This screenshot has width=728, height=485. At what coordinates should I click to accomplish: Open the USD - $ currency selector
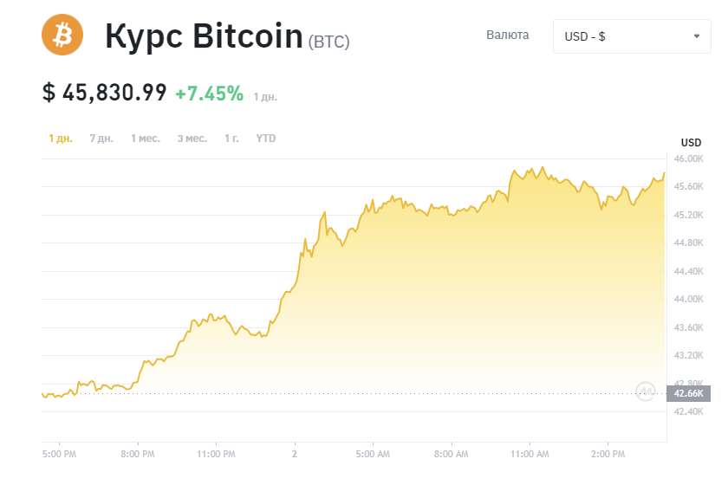click(632, 36)
